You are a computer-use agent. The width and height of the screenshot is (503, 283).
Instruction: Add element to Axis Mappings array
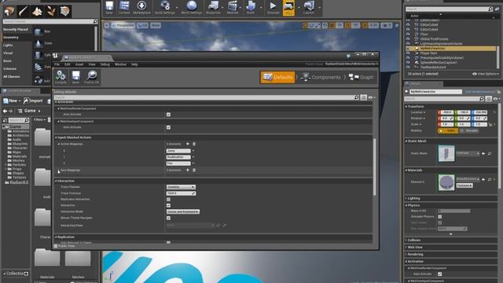188,170
